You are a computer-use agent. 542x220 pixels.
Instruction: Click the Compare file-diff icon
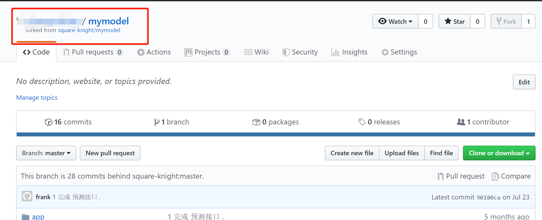[x=495, y=176]
